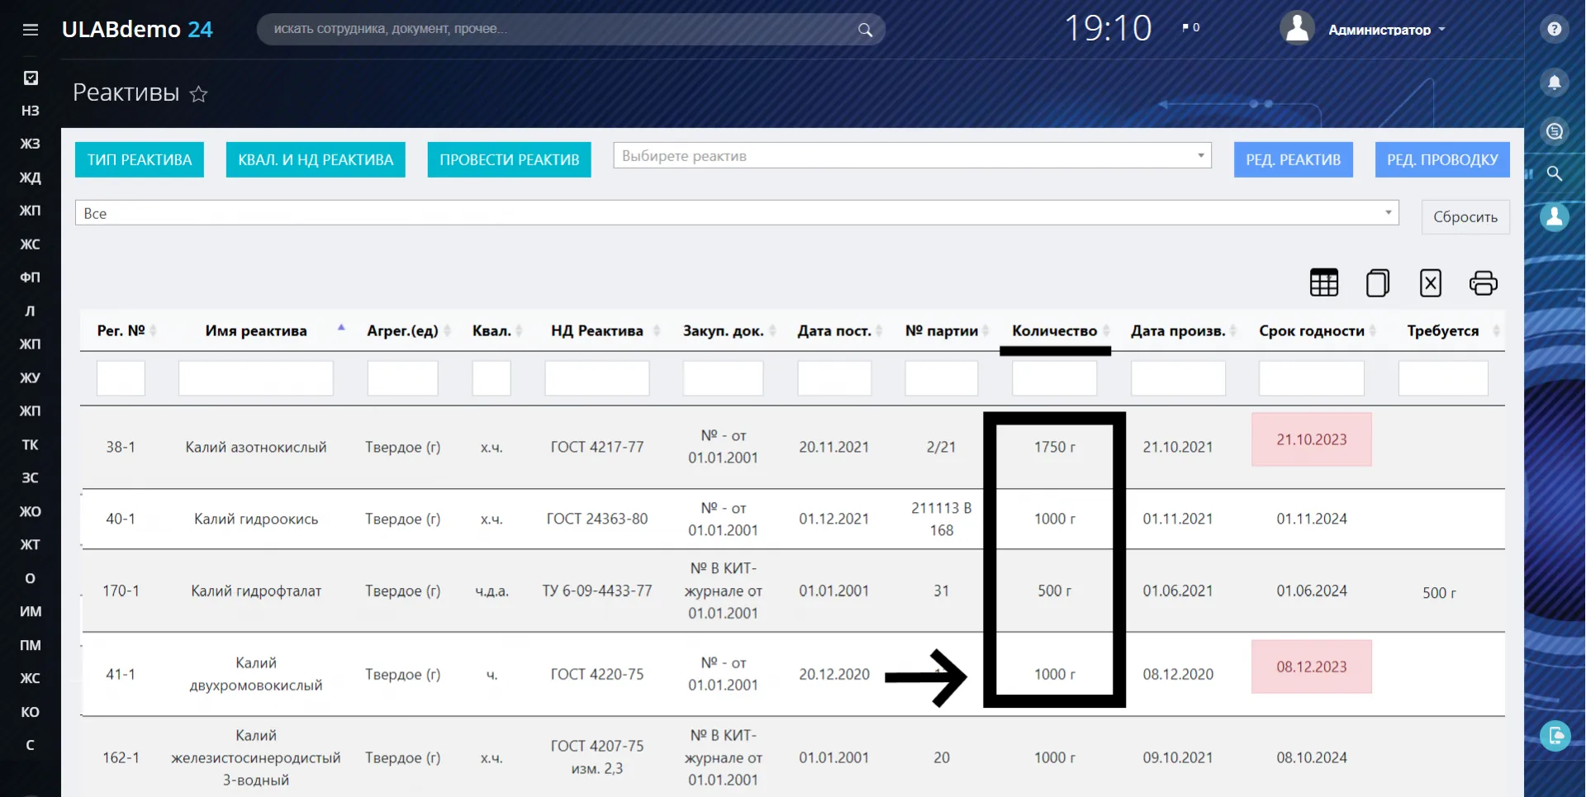Sort by Имя реактива column

pyautogui.click(x=256, y=330)
